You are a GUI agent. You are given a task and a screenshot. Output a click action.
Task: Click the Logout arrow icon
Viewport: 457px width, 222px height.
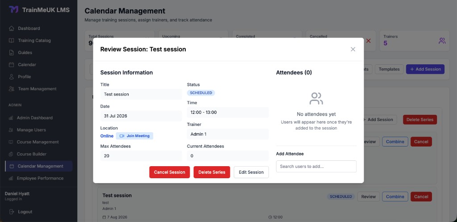tap(11, 212)
